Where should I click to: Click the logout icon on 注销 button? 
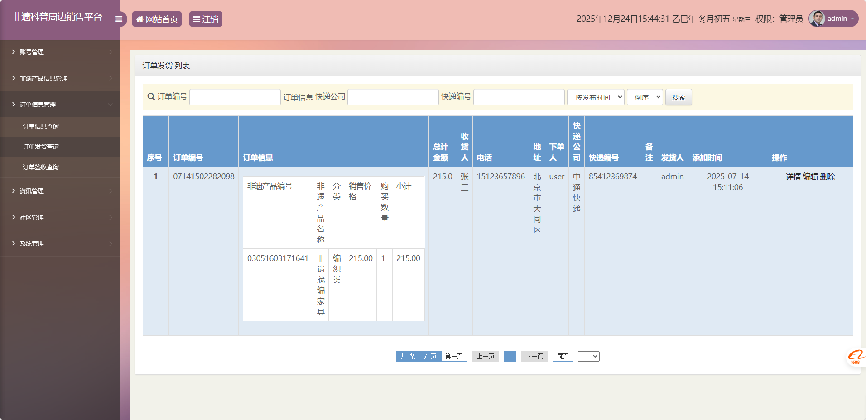[x=196, y=19]
